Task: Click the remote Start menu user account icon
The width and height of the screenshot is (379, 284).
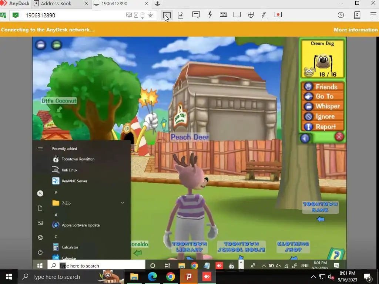Action: pos(40,193)
